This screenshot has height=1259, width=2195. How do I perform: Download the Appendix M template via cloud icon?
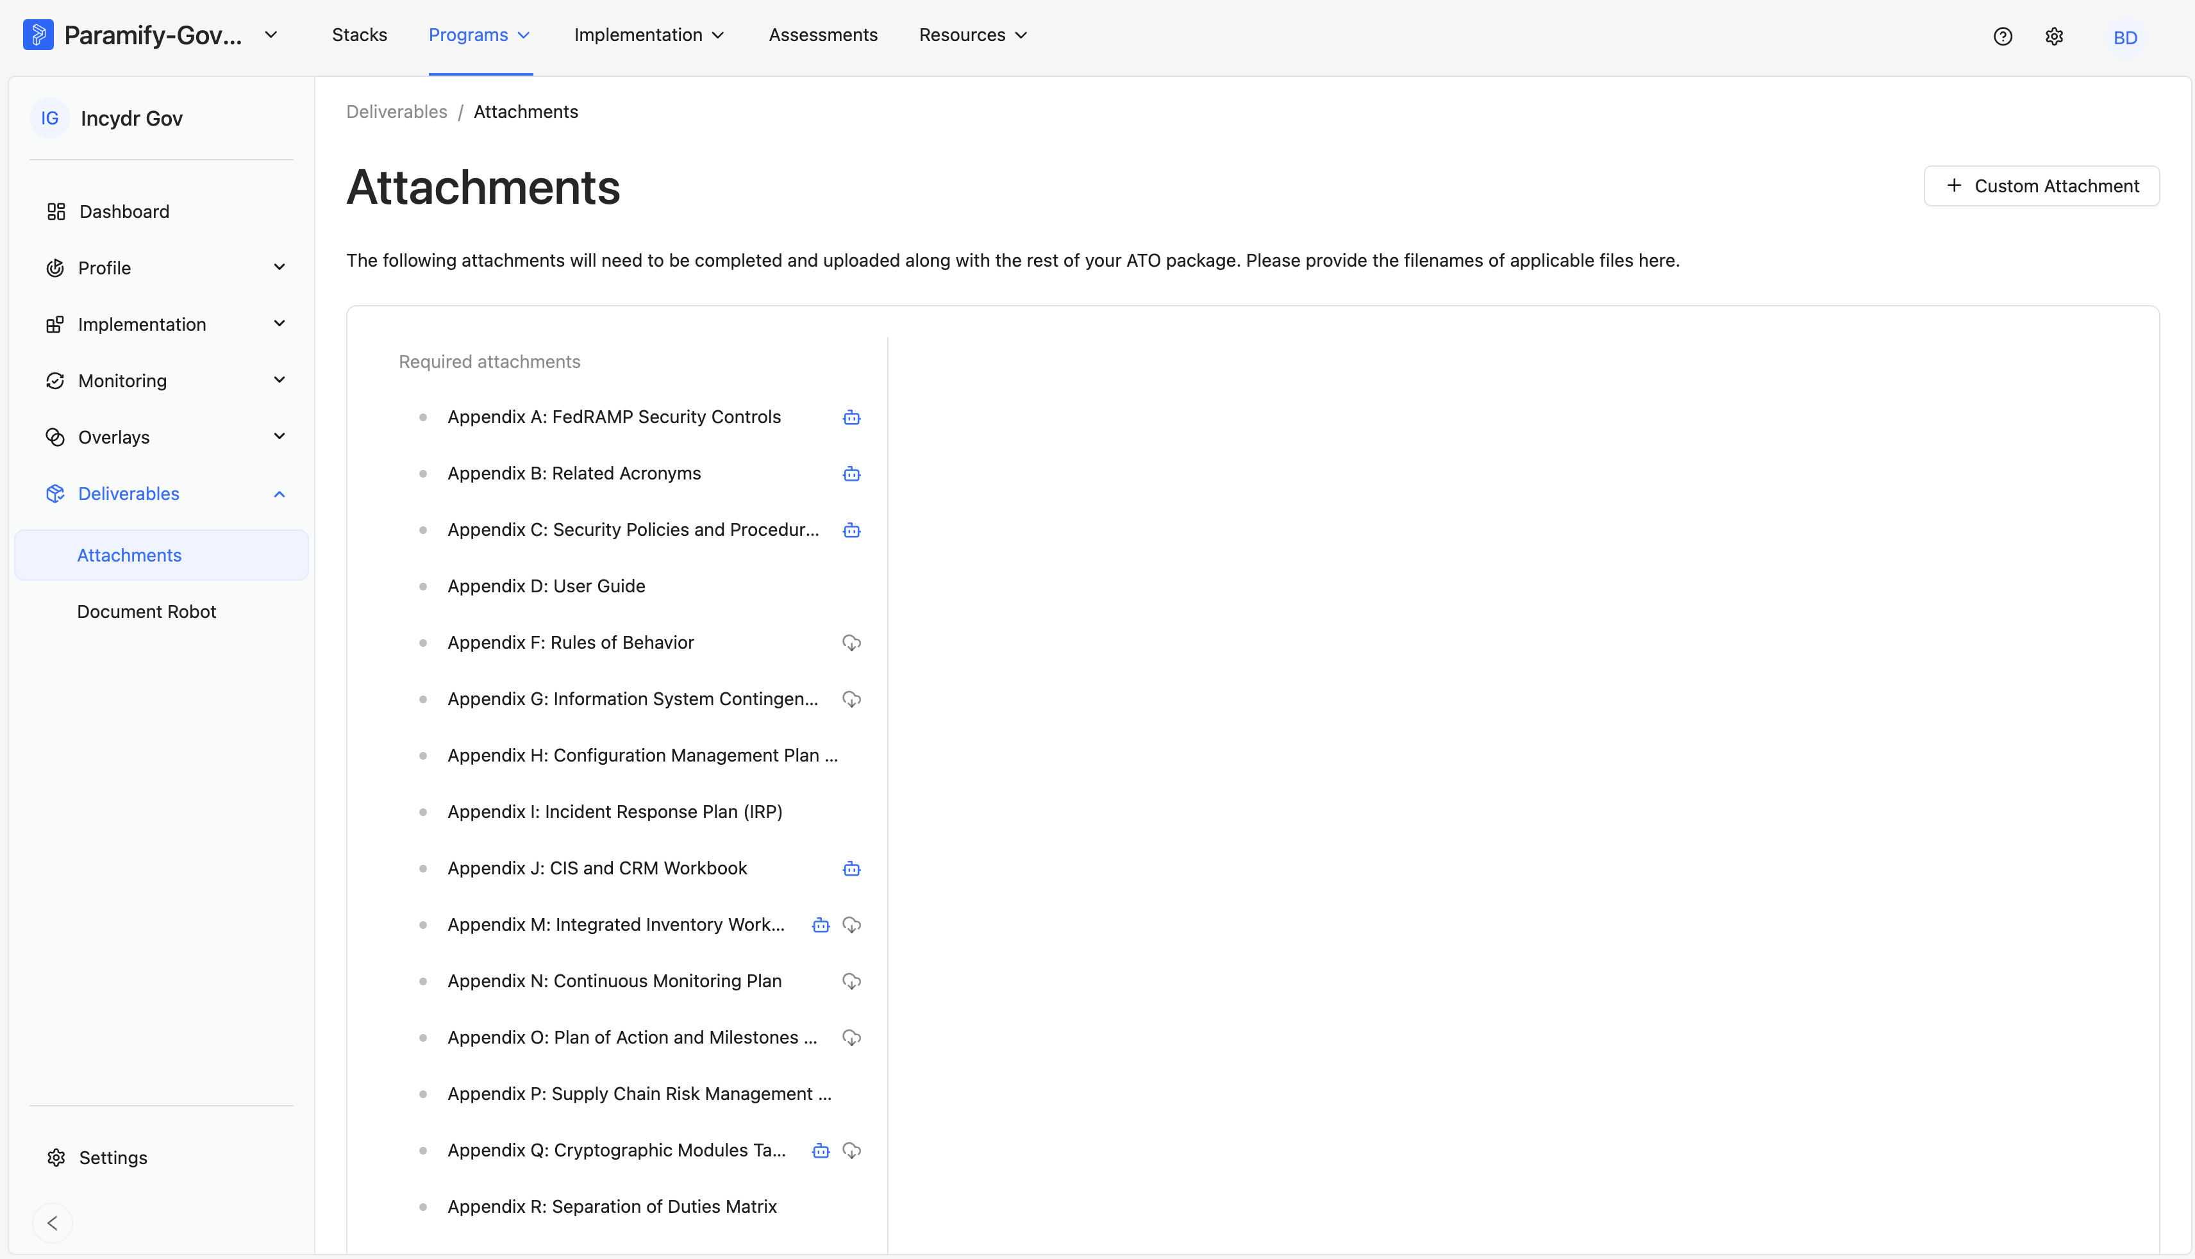pos(851,925)
